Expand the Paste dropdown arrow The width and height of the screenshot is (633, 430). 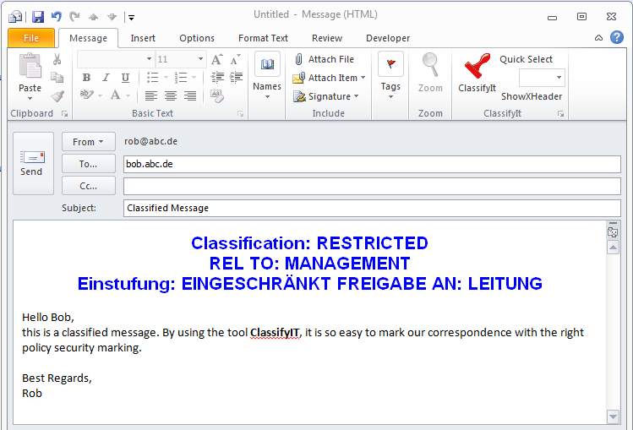[30, 99]
